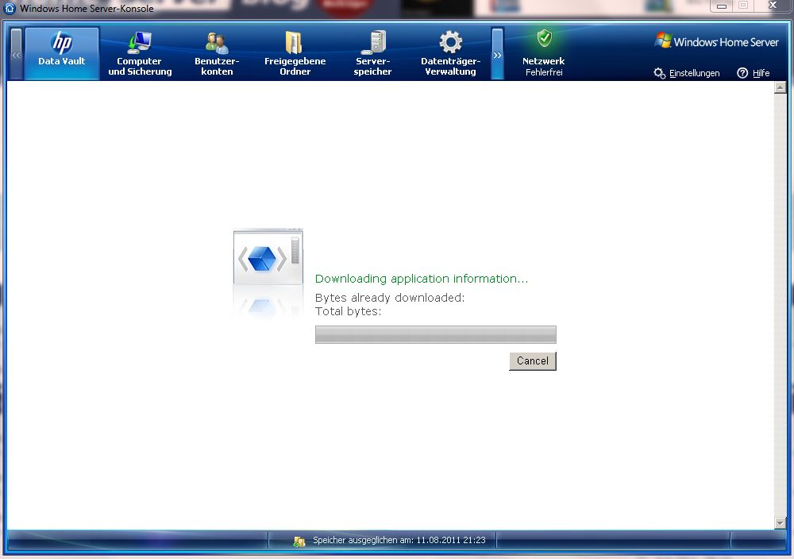This screenshot has height=559, width=794.
Task: Click the Windows Home Server logo
Action: [x=716, y=41]
